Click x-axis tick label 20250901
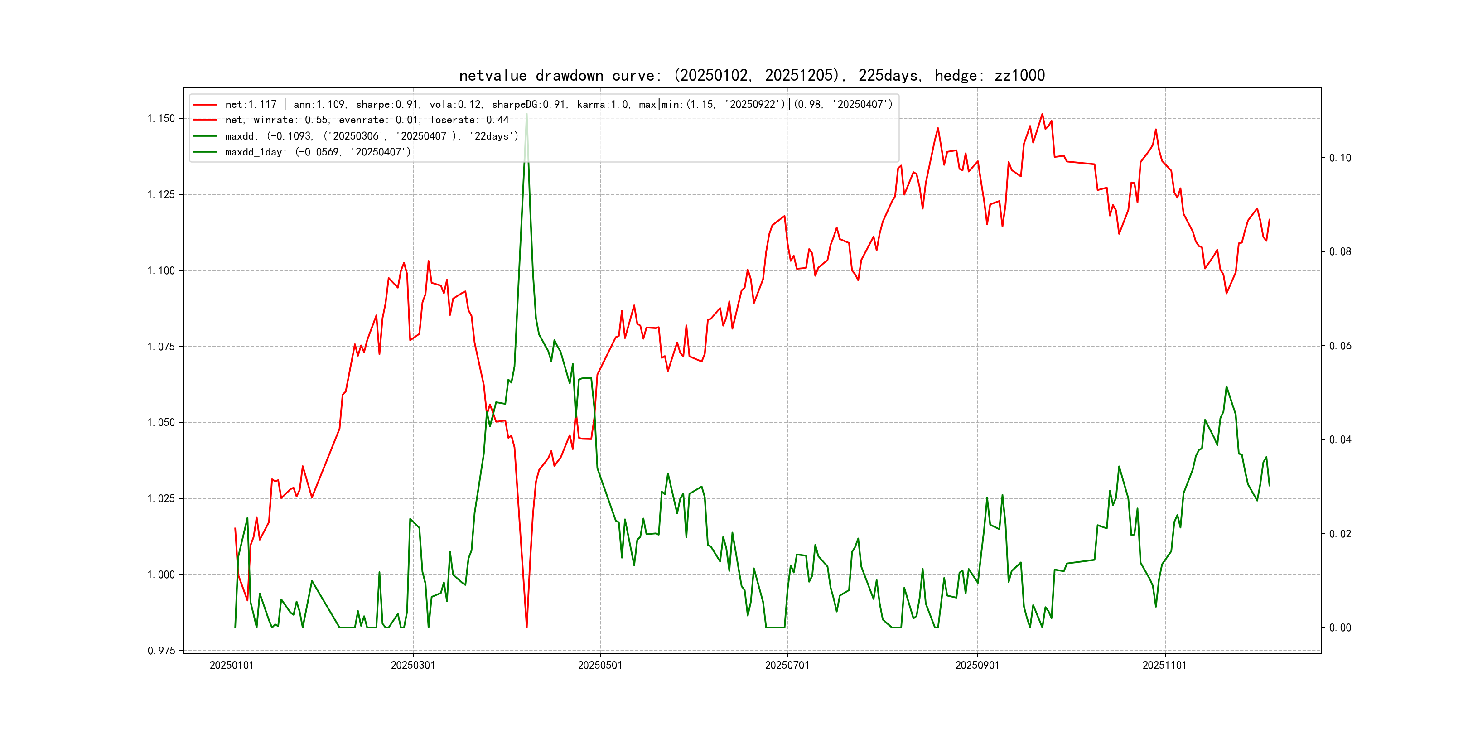This screenshot has width=1468, height=734. tap(977, 665)
